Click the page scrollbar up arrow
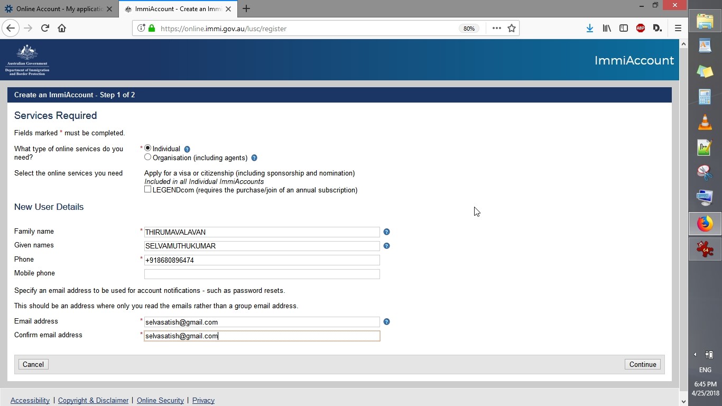 [x=683, y=44]
